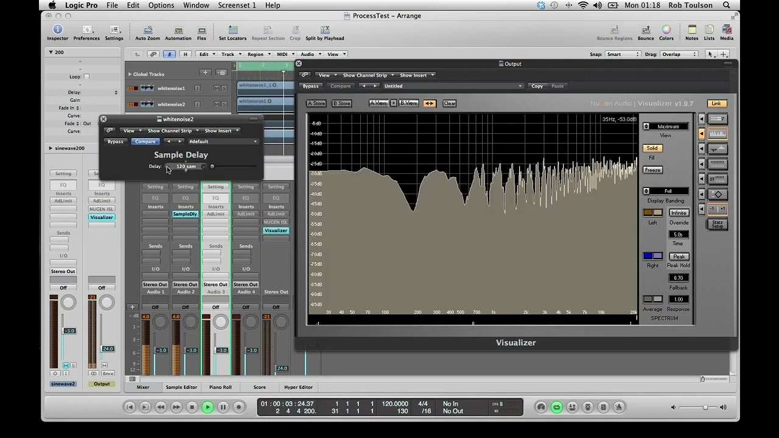Image resolution: width=779 pixels, height=438 pixels.
Task: Toggle the Freeze button in Visualizer
Action: coord(652,170)
